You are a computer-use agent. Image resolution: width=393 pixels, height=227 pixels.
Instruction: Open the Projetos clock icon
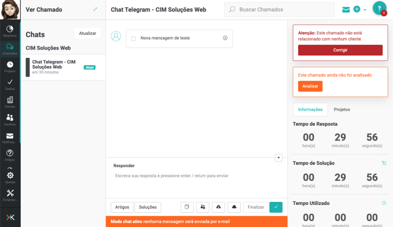pyautogui.click(x=10, y=66)
